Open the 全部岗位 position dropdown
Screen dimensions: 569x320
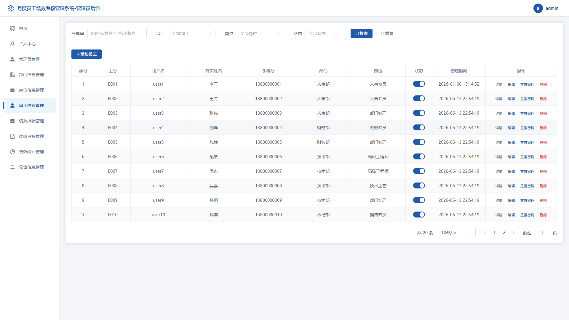coord(260,33)
